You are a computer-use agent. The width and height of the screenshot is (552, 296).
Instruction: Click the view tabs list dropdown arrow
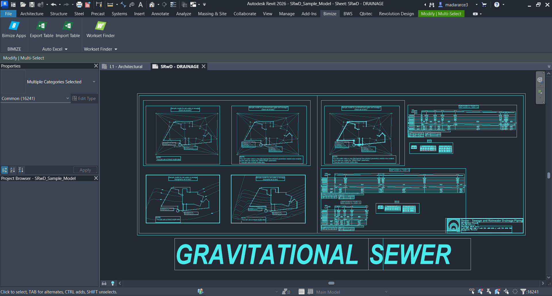[549, 66]
